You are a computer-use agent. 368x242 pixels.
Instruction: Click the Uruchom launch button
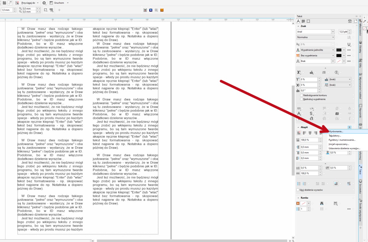59,3
